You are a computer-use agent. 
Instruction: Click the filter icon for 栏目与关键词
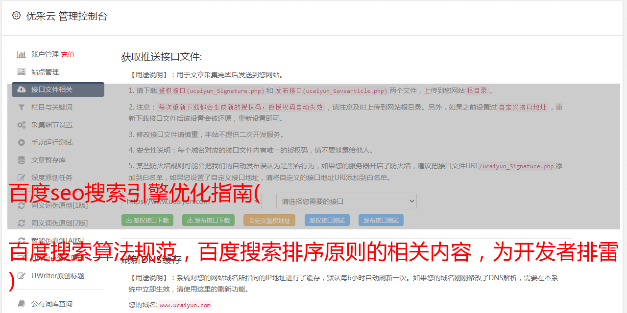tap(22, 107)
